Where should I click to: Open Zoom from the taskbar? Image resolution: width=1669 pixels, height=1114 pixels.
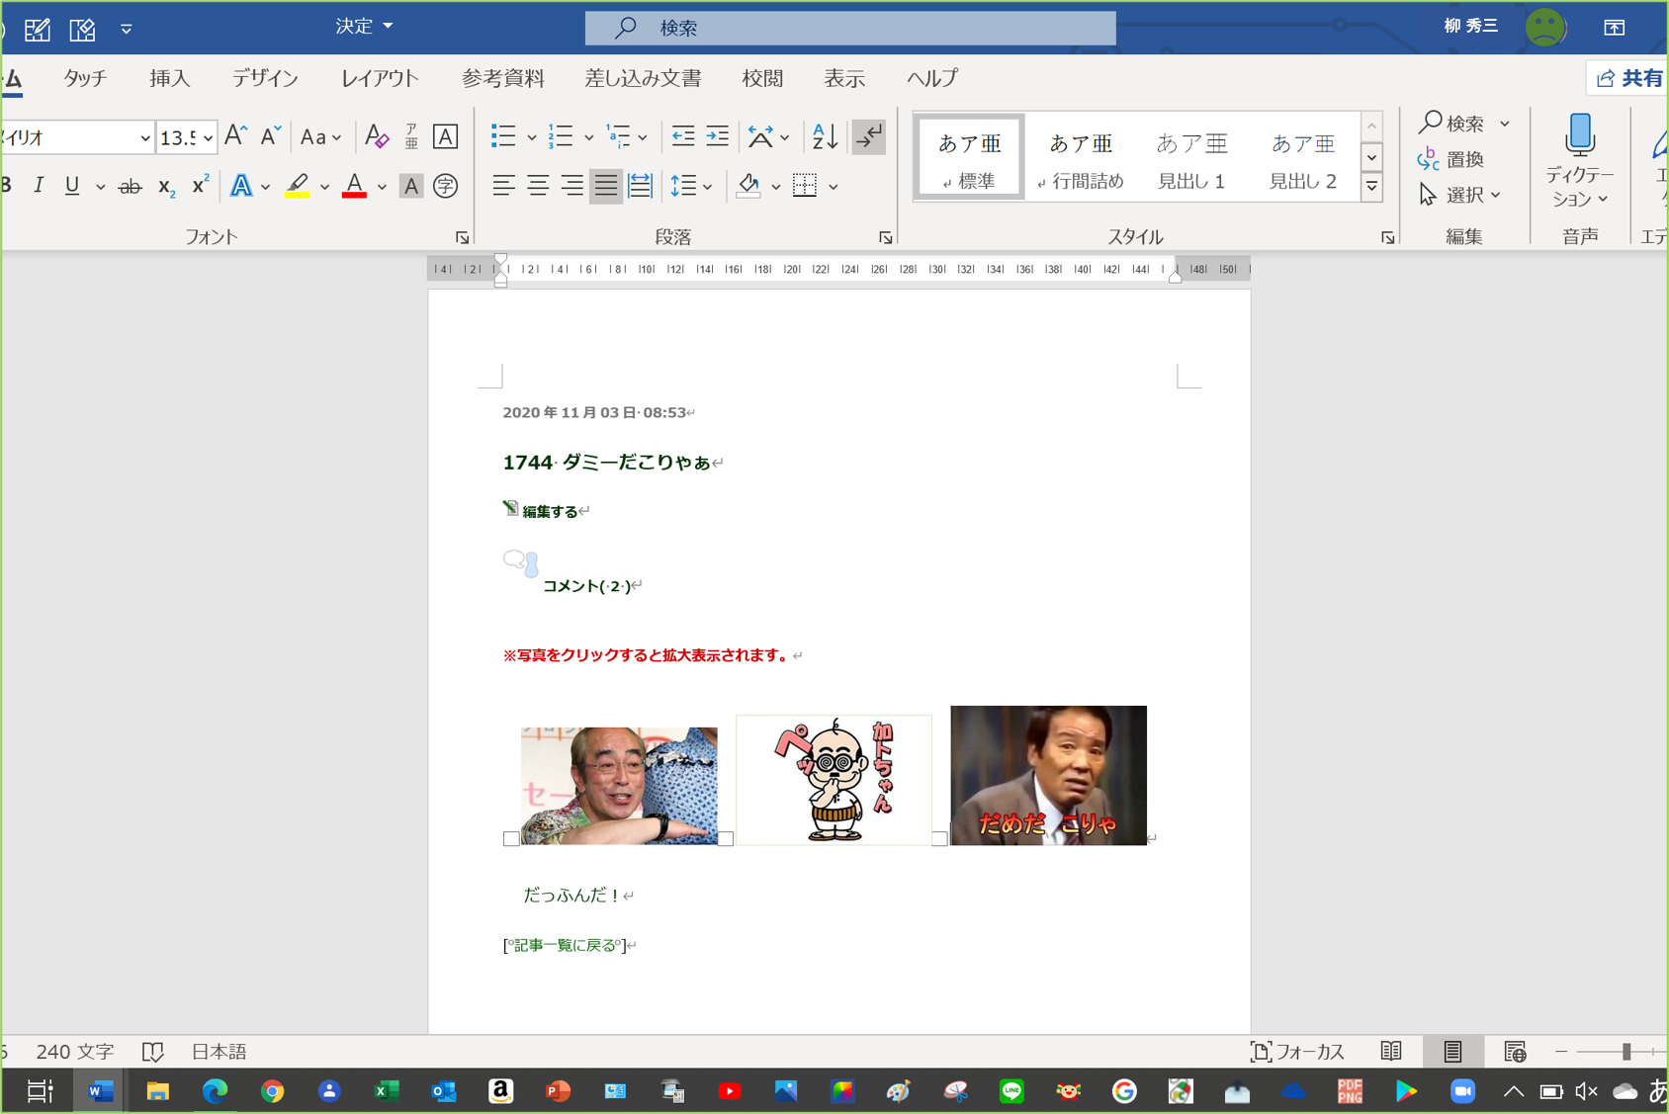(x=1462, y=1091)
